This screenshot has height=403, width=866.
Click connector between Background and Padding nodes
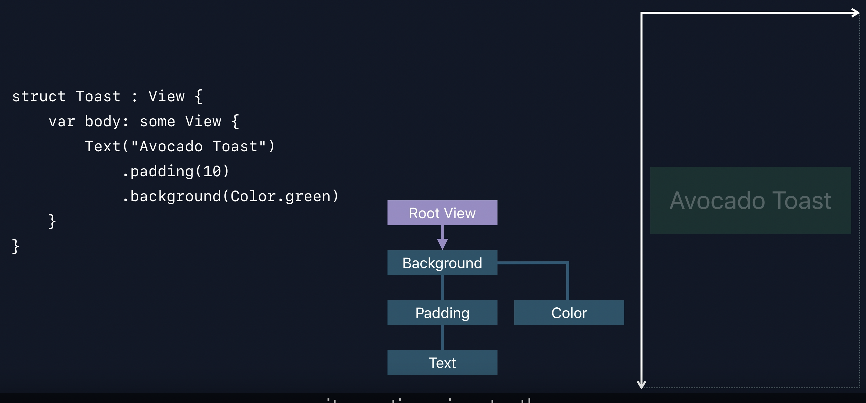coord(442,287)
